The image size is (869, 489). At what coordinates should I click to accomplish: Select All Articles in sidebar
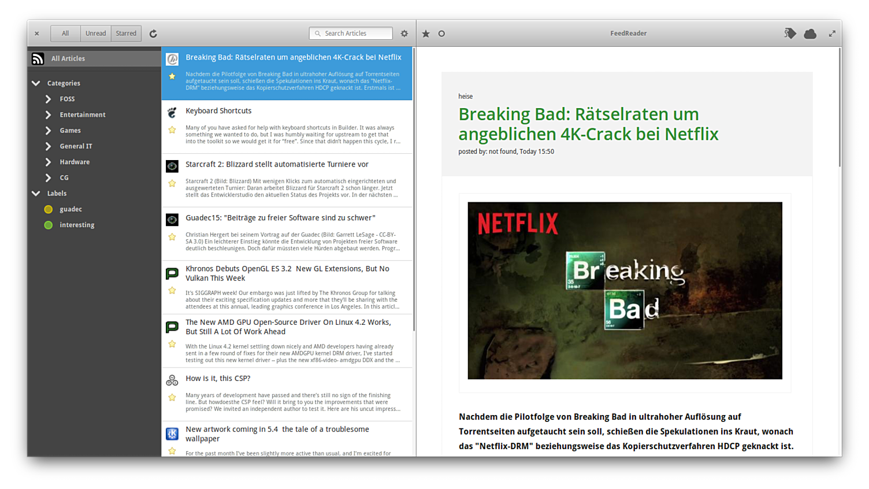pos(94,58)
